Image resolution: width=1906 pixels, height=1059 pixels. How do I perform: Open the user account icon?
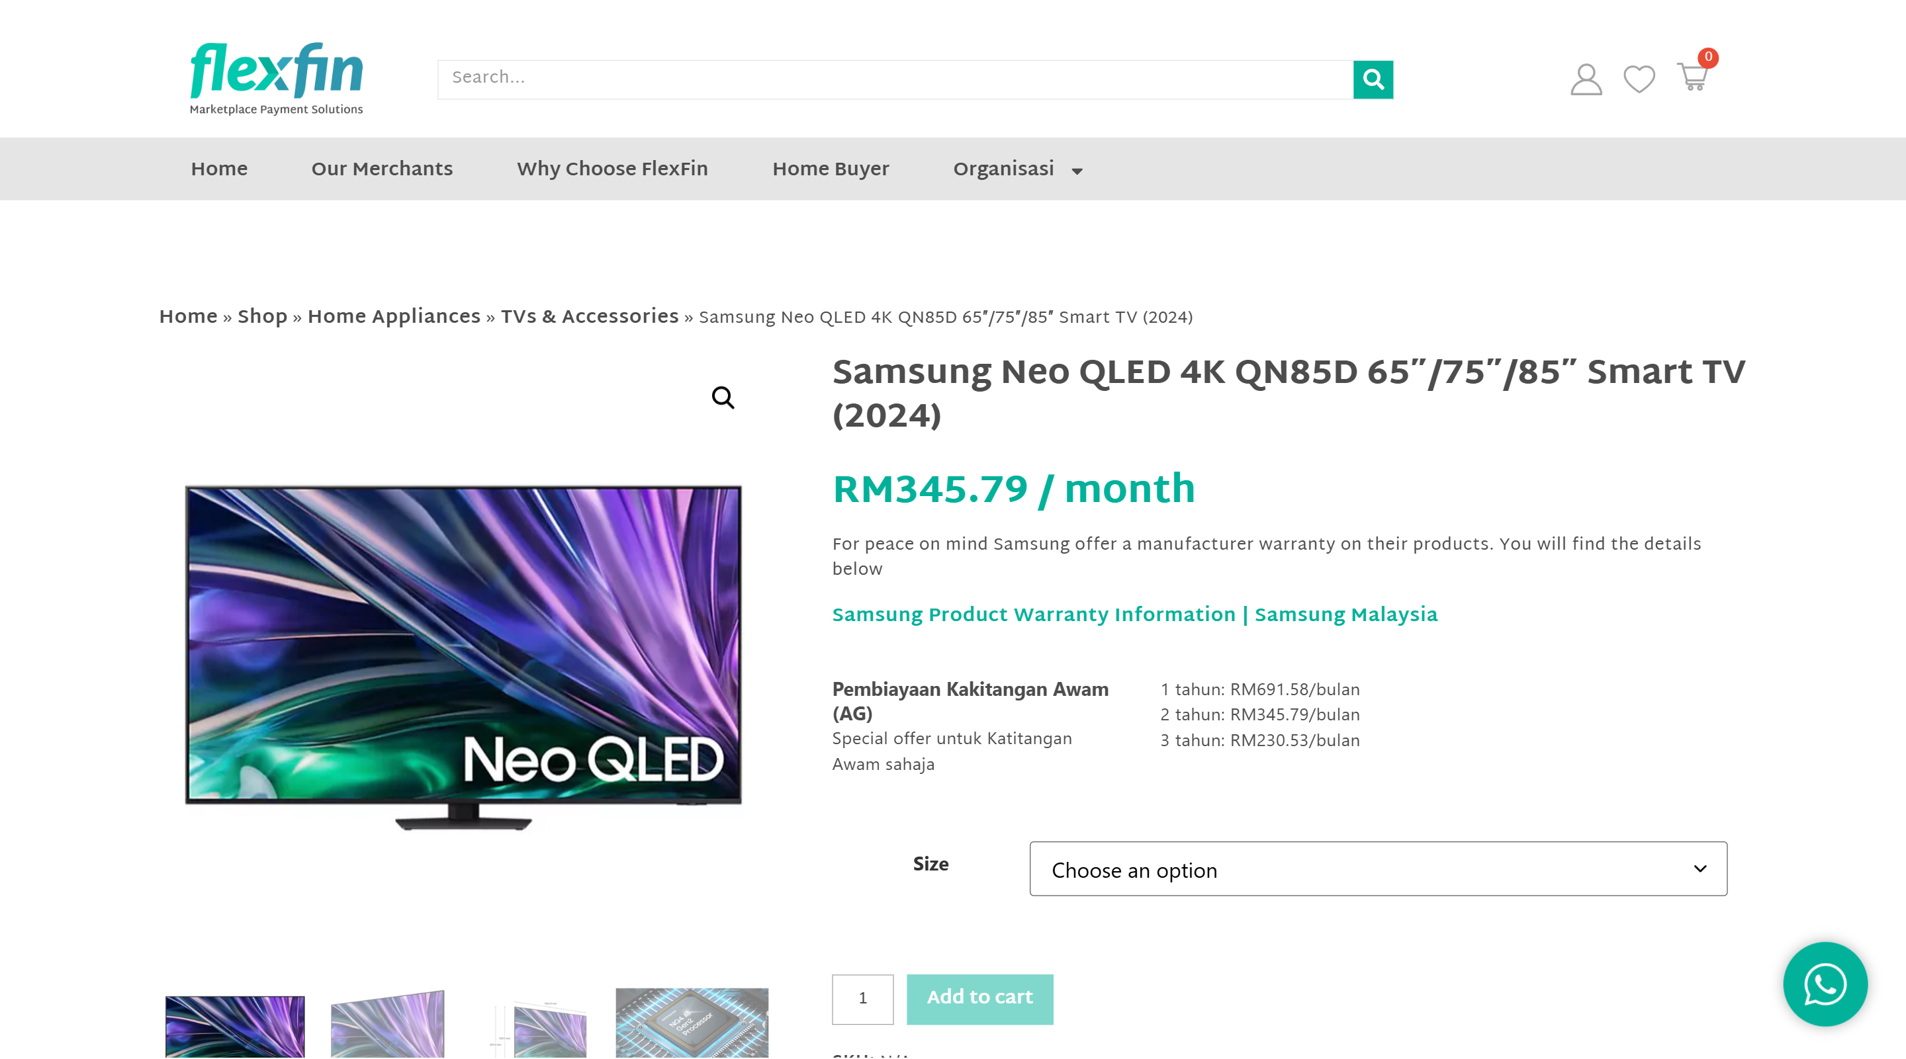pyautogui.click(x=1586, y=79)
